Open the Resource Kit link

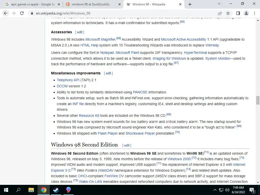(89, 116)
